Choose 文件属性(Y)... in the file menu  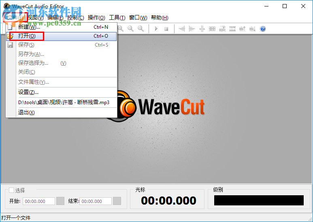[x=61, y=82]
